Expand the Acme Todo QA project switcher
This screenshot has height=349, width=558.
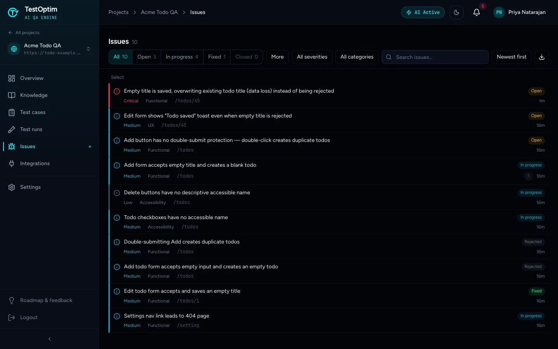[88, 49]
